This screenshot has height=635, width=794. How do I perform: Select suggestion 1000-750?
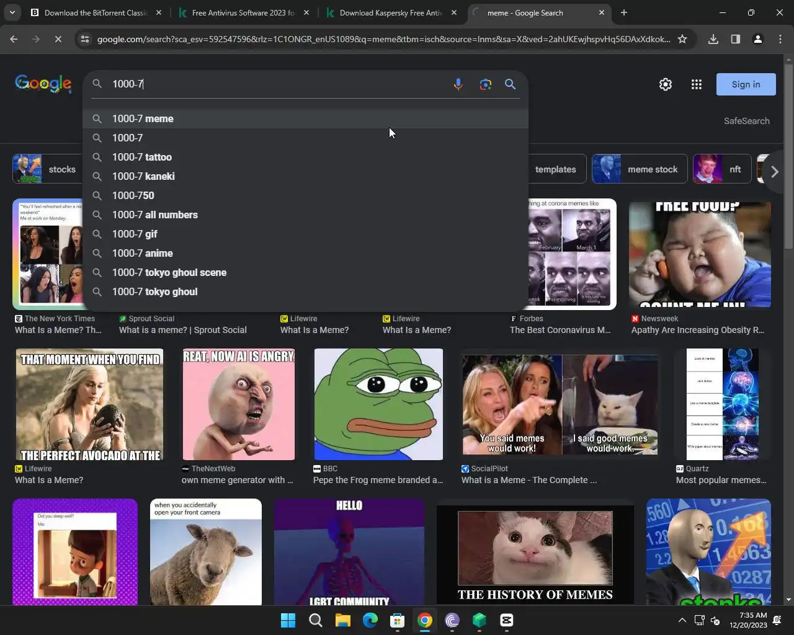305,195
